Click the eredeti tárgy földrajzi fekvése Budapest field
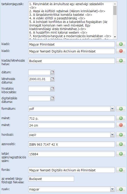Screen dimensions: 127x194 (x=51, y=179)
